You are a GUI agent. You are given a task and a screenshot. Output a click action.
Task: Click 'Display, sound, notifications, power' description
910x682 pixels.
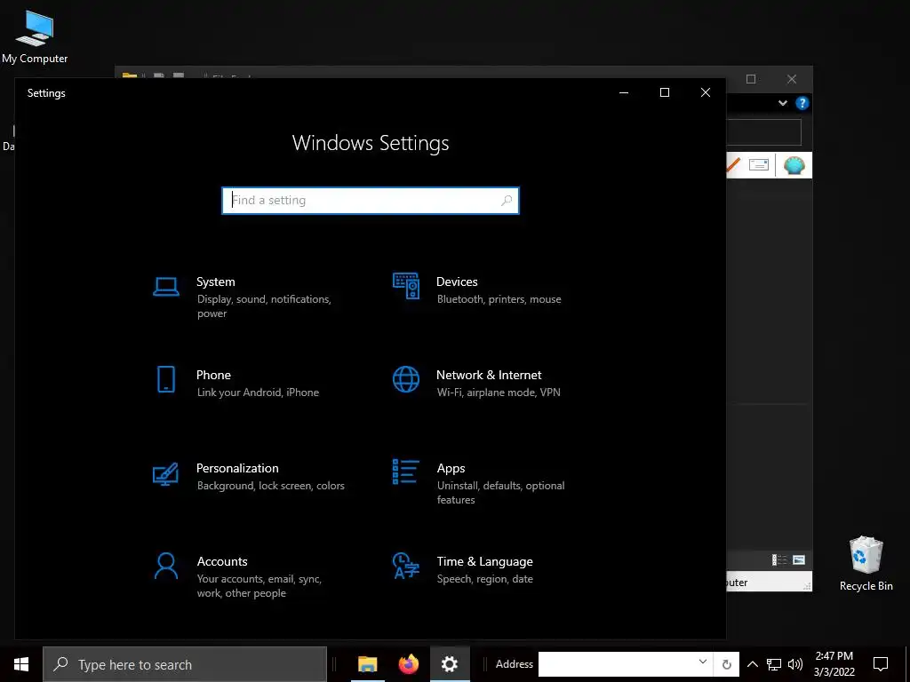click(264, 306)
